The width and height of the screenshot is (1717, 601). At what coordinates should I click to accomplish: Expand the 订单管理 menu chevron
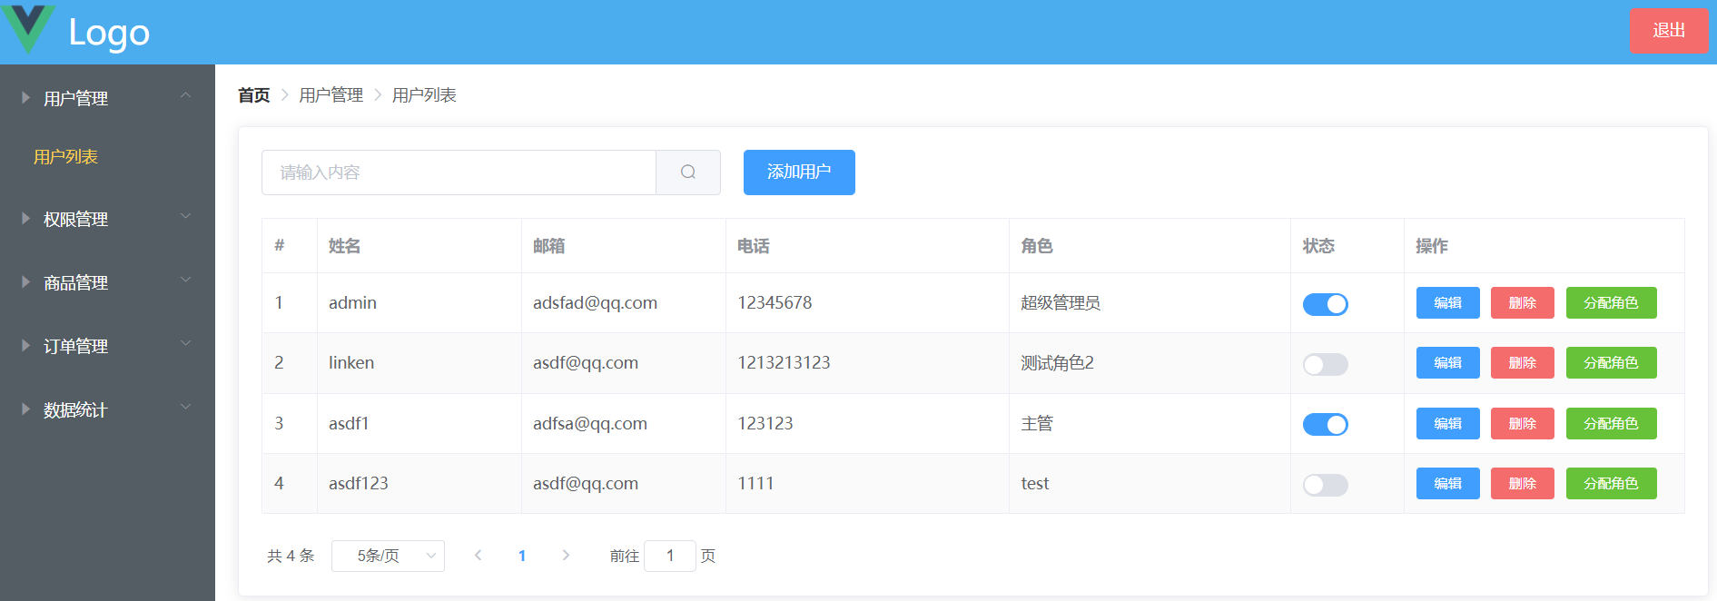(185, 343)
